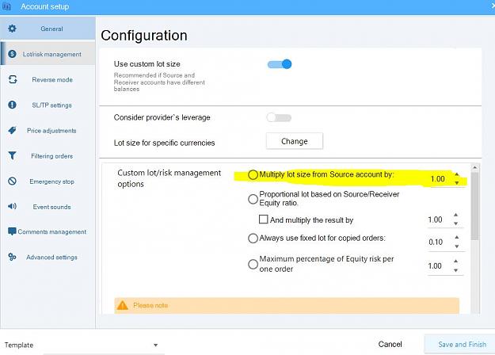Toggle Use custom lot size switch
The image size is (495, 355).
[279, 64]
